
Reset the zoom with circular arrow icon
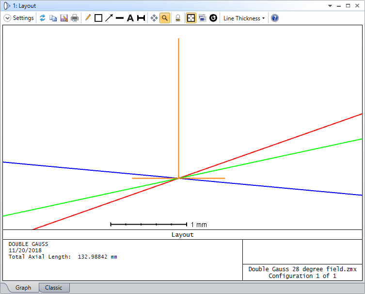pyautogui.click(x=213, y=18)
